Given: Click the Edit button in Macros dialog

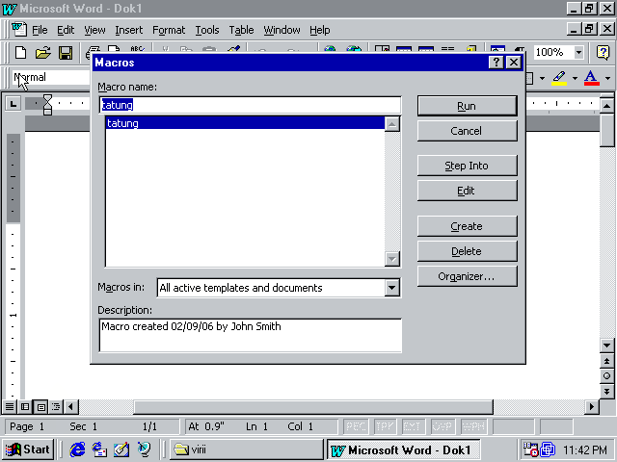Looking at the screenshot, I should (467, 191).
